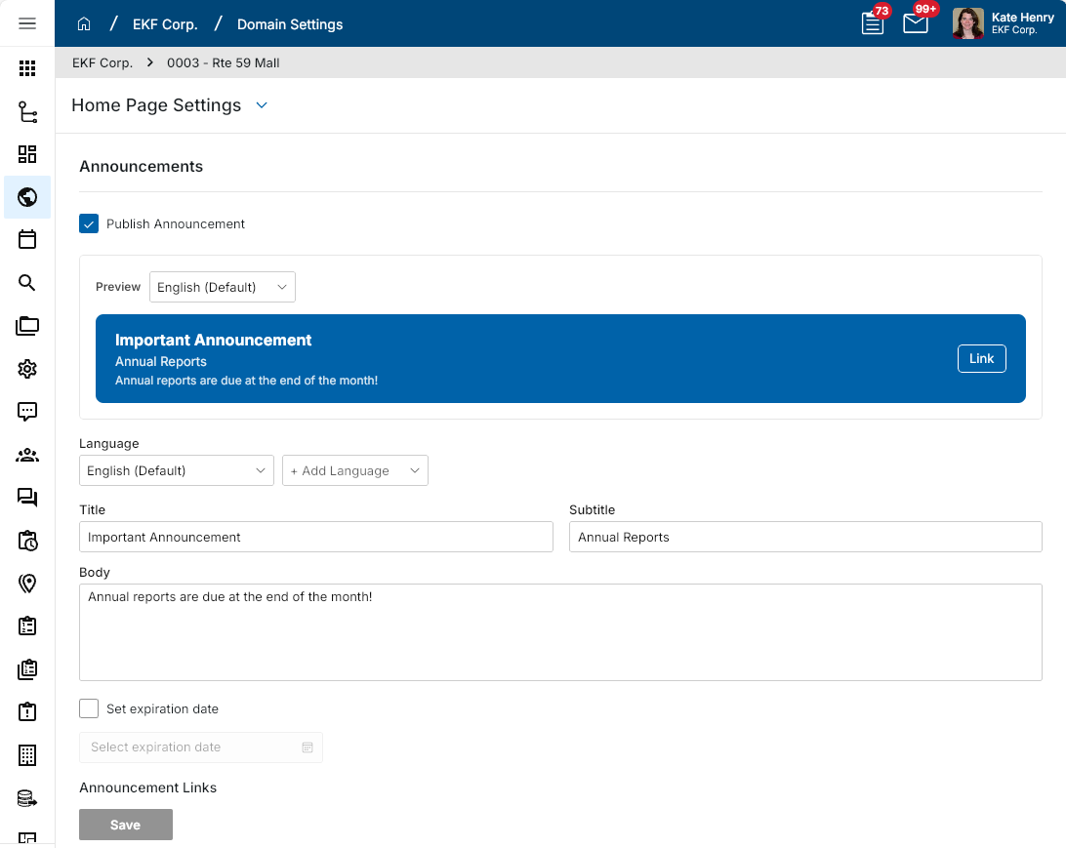Select Domain Settings in the top breadcrumb

[290, 23]
